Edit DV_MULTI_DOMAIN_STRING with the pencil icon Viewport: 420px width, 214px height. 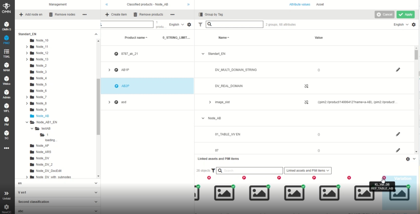[398, 70]
